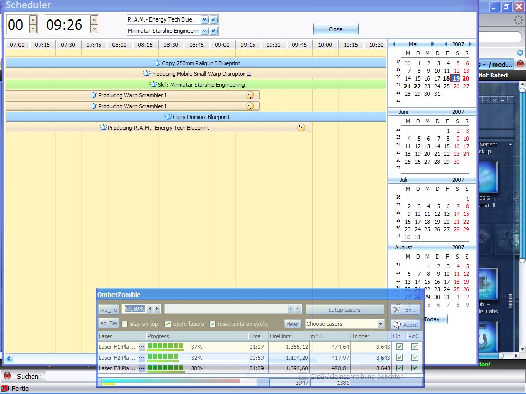The width and height of the screenshot is (526, 394).
Task: Sort by the Time column header
Action: (258, 336)
